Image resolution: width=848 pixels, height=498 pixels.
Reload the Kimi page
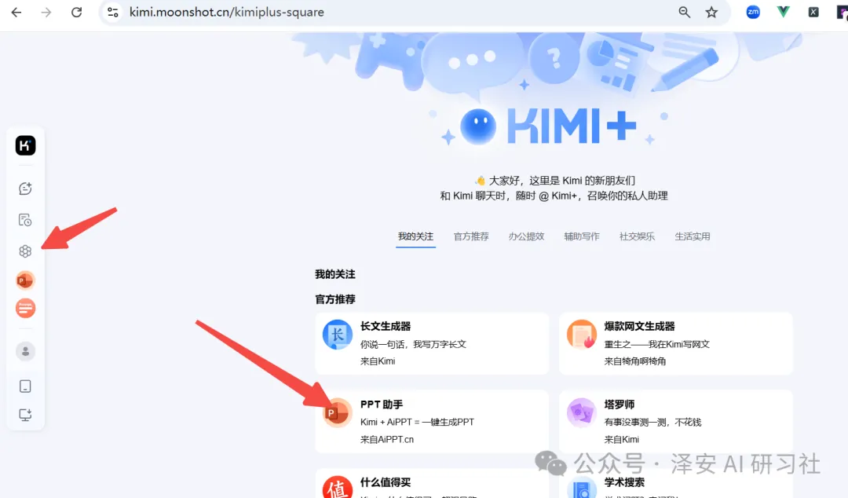(76, 12)
